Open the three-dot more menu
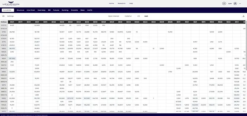 coord(240,4)
